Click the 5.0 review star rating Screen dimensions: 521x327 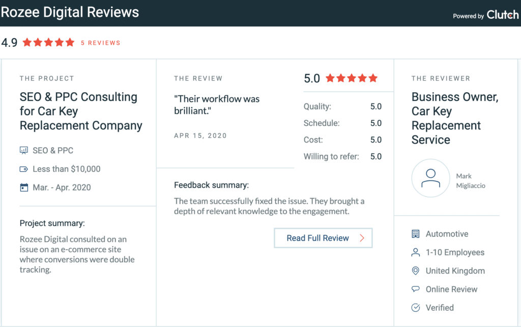point(352,78)
